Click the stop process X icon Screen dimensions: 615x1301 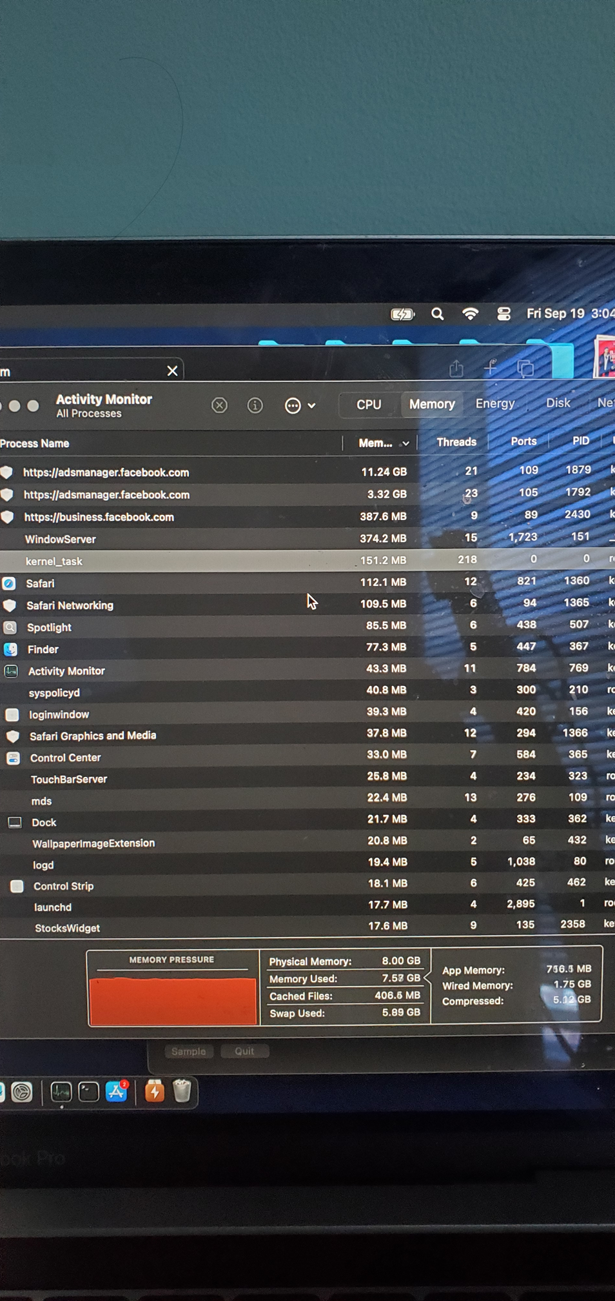click(219, 405)
